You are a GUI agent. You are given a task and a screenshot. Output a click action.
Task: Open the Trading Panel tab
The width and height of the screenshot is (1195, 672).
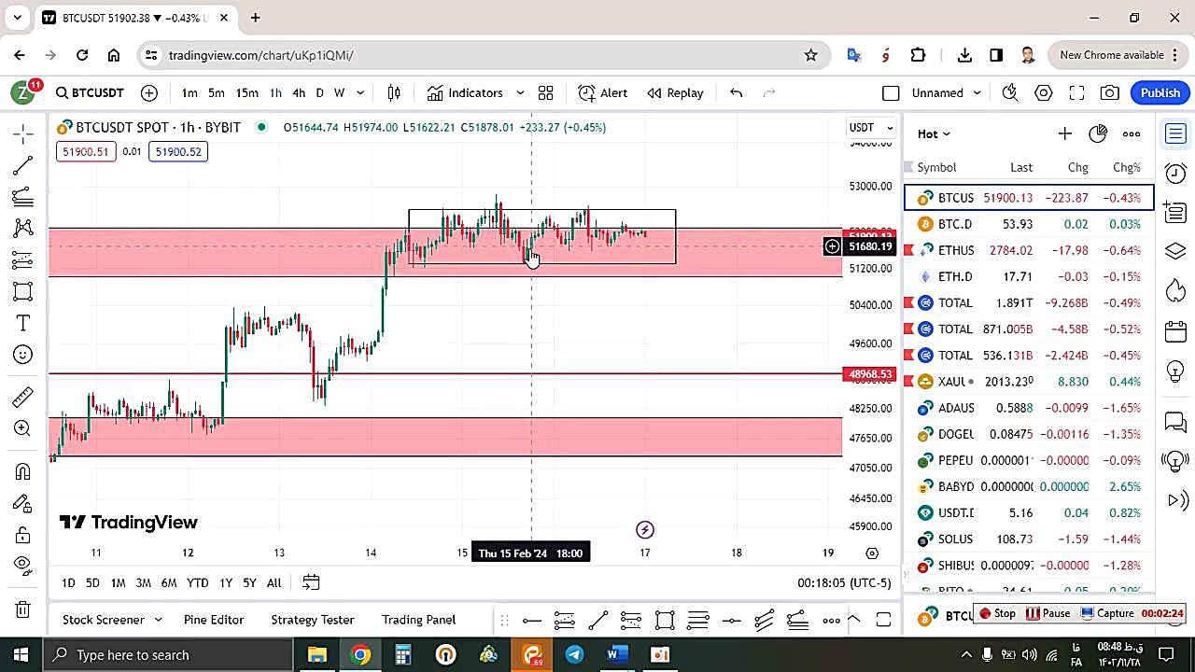(x=419, y=619)
